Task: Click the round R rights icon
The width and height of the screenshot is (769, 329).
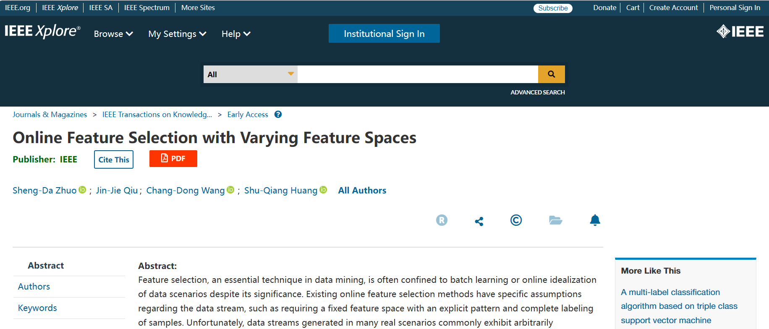Action: pyautogui.click(x=442, y=220)
